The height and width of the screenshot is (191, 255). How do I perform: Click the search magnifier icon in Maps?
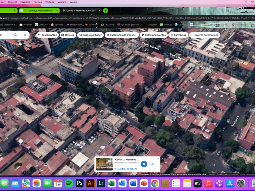pos(16,35)
